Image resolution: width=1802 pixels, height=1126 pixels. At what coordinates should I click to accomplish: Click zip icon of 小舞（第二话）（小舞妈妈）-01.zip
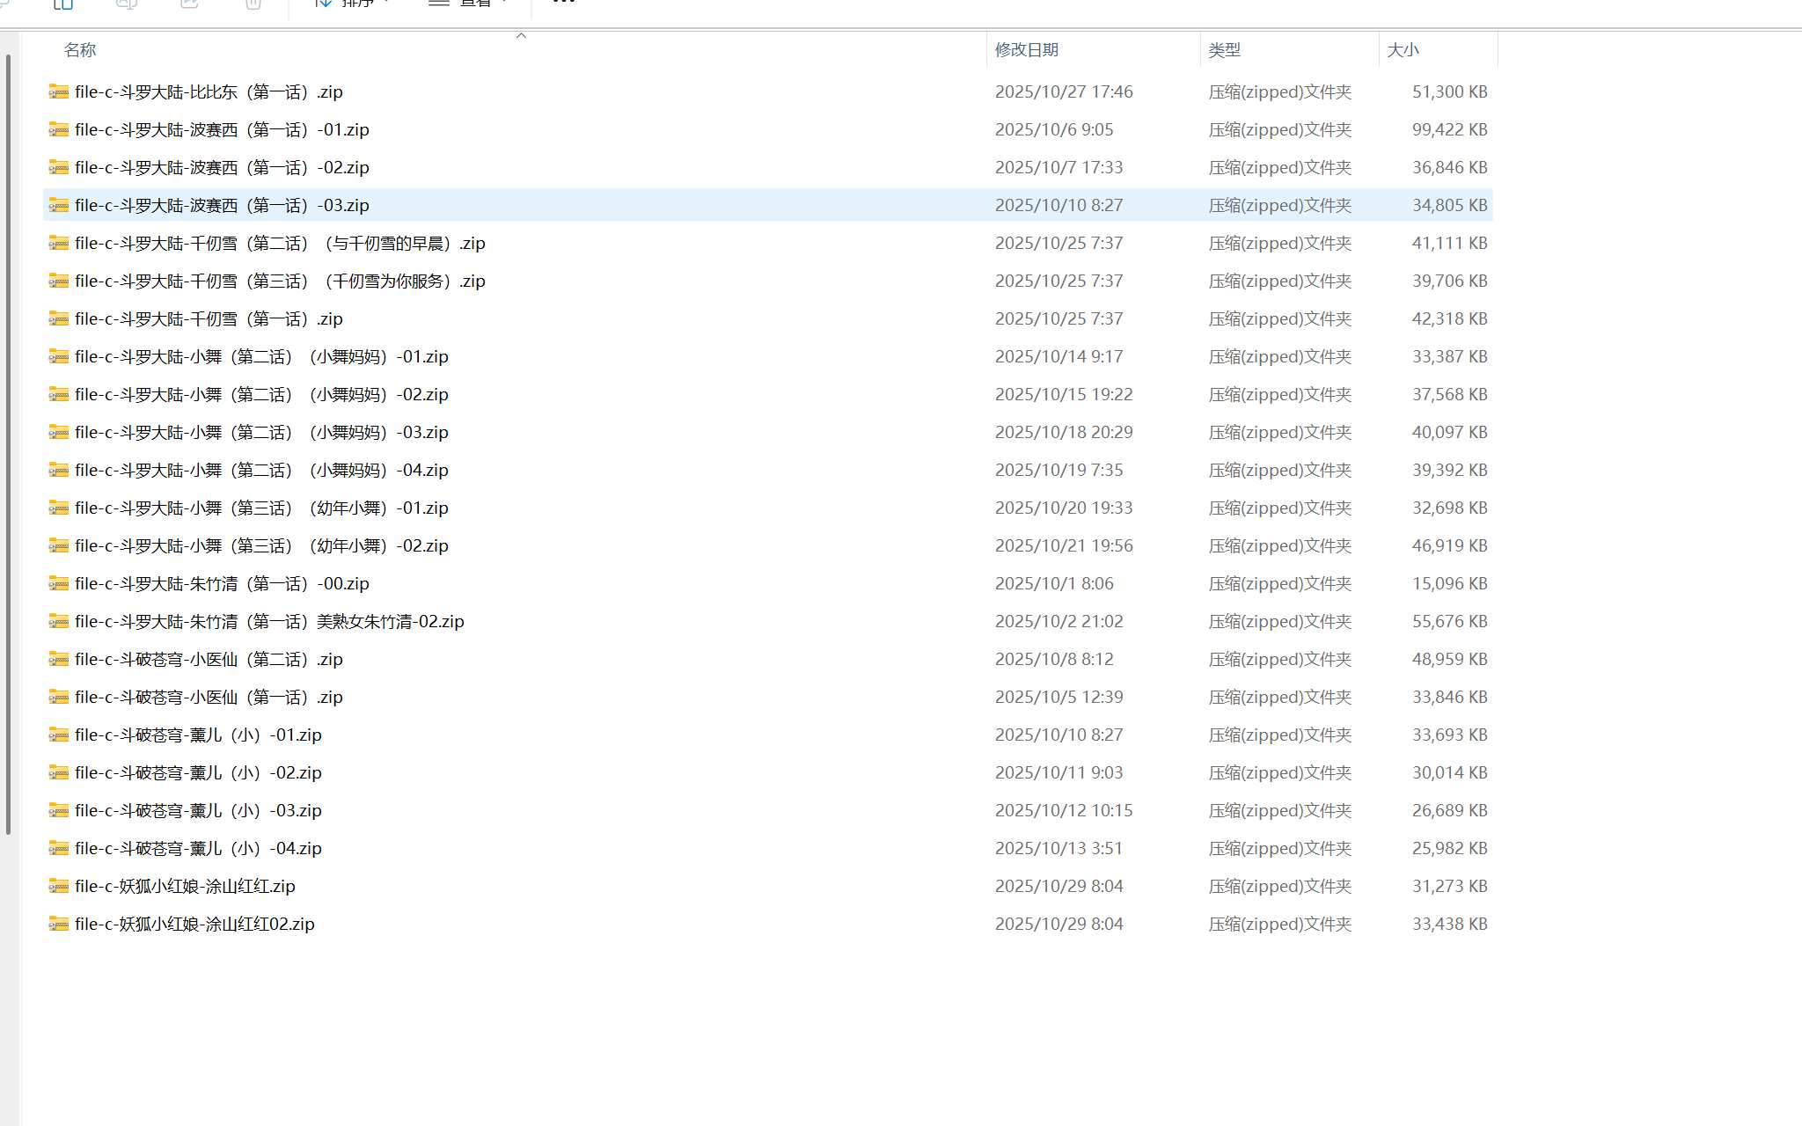tap(59, 356)
